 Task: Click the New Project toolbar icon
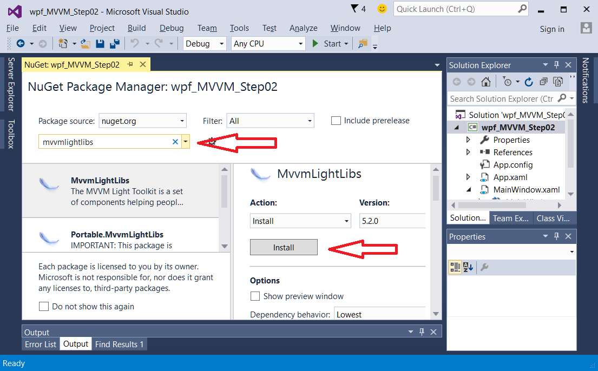click(63, 44)
